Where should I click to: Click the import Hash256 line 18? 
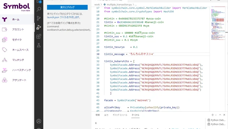tap(139, 11)
